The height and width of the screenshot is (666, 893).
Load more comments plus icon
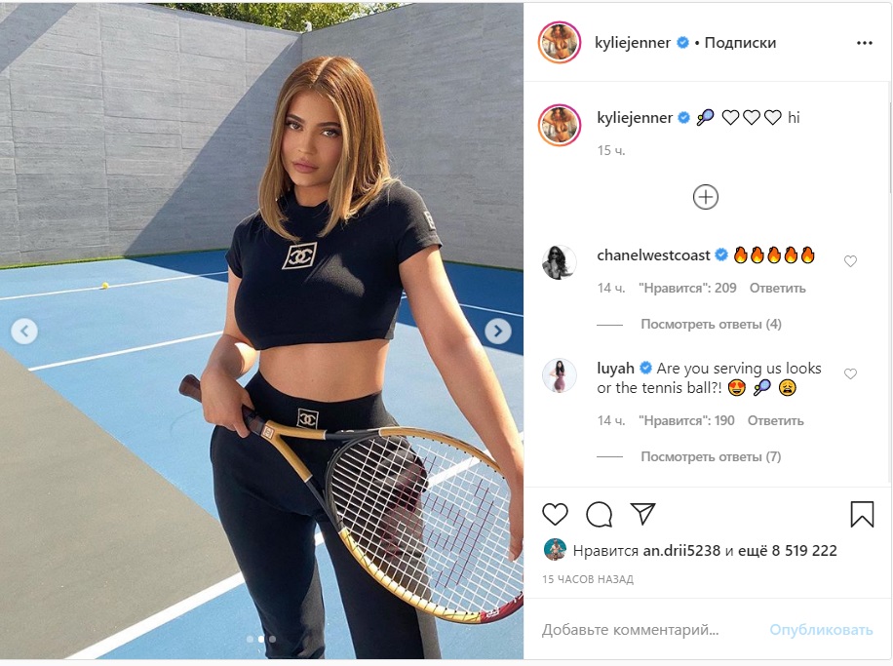tap(705, 197)
